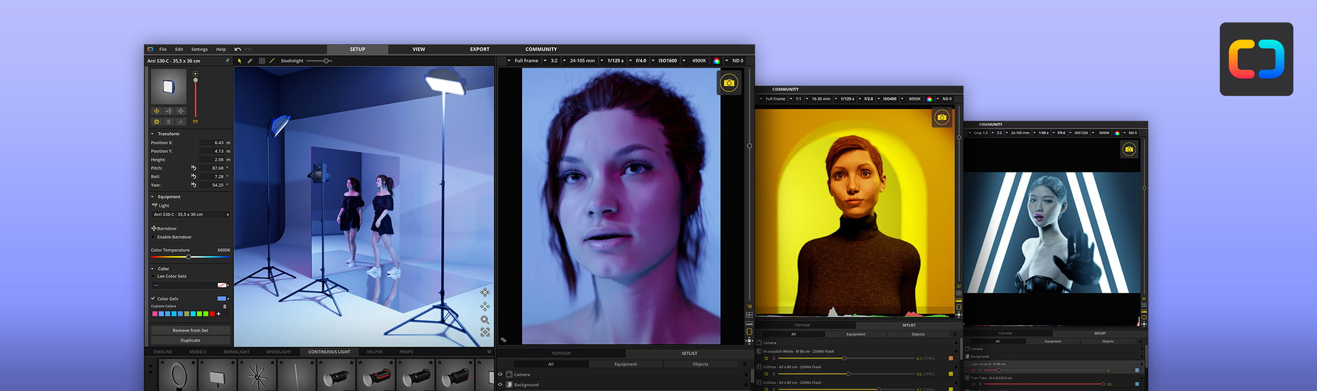Screen dimensions: 1317x391
Task: Reset the Pitch value with its reset arrow
Action: (x=193, y=168)
